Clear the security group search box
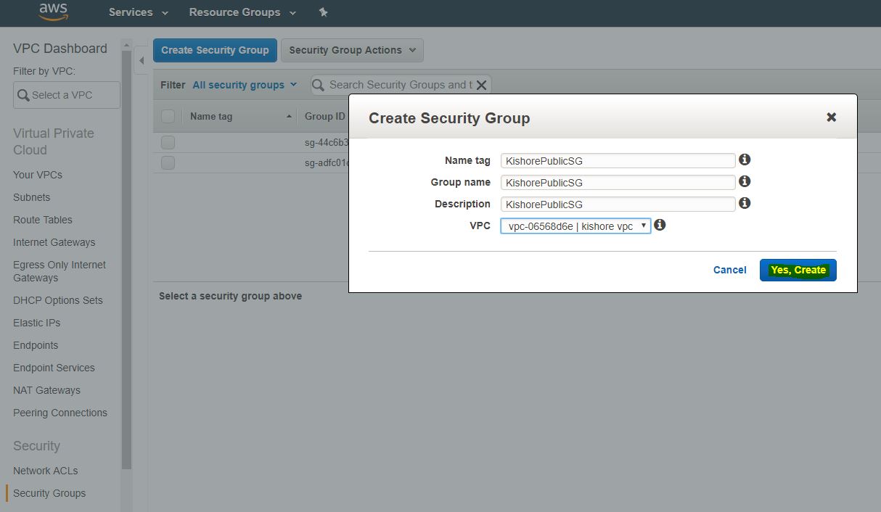The image size is (881, 512). pos(481,85)
